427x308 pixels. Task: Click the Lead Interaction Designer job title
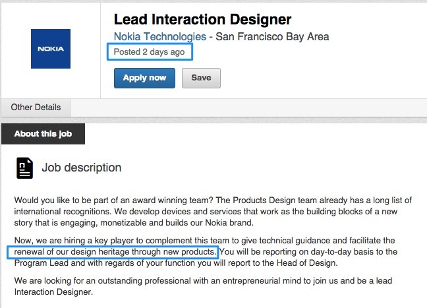pyautogui.click(x=202, y=20)
